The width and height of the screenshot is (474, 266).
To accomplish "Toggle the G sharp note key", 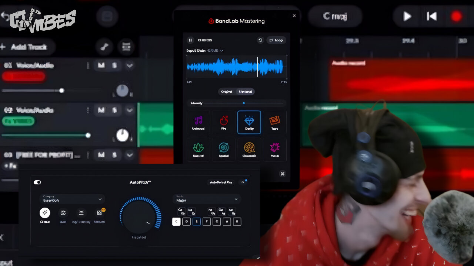I will click(222, 212).
